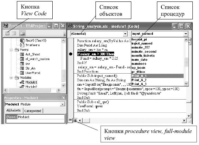Image resolution: width=199 pixels, height=145 pixels.
Task: Click line Dim Fund As Long
Action: click(x=92, y=45)
